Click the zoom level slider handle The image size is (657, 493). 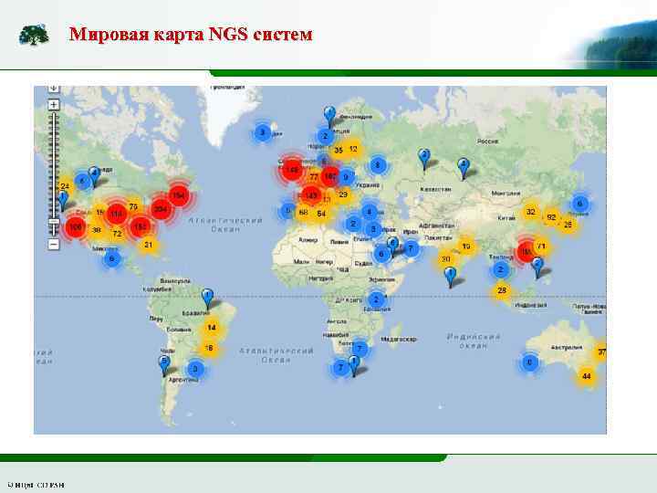pos(54,221)
